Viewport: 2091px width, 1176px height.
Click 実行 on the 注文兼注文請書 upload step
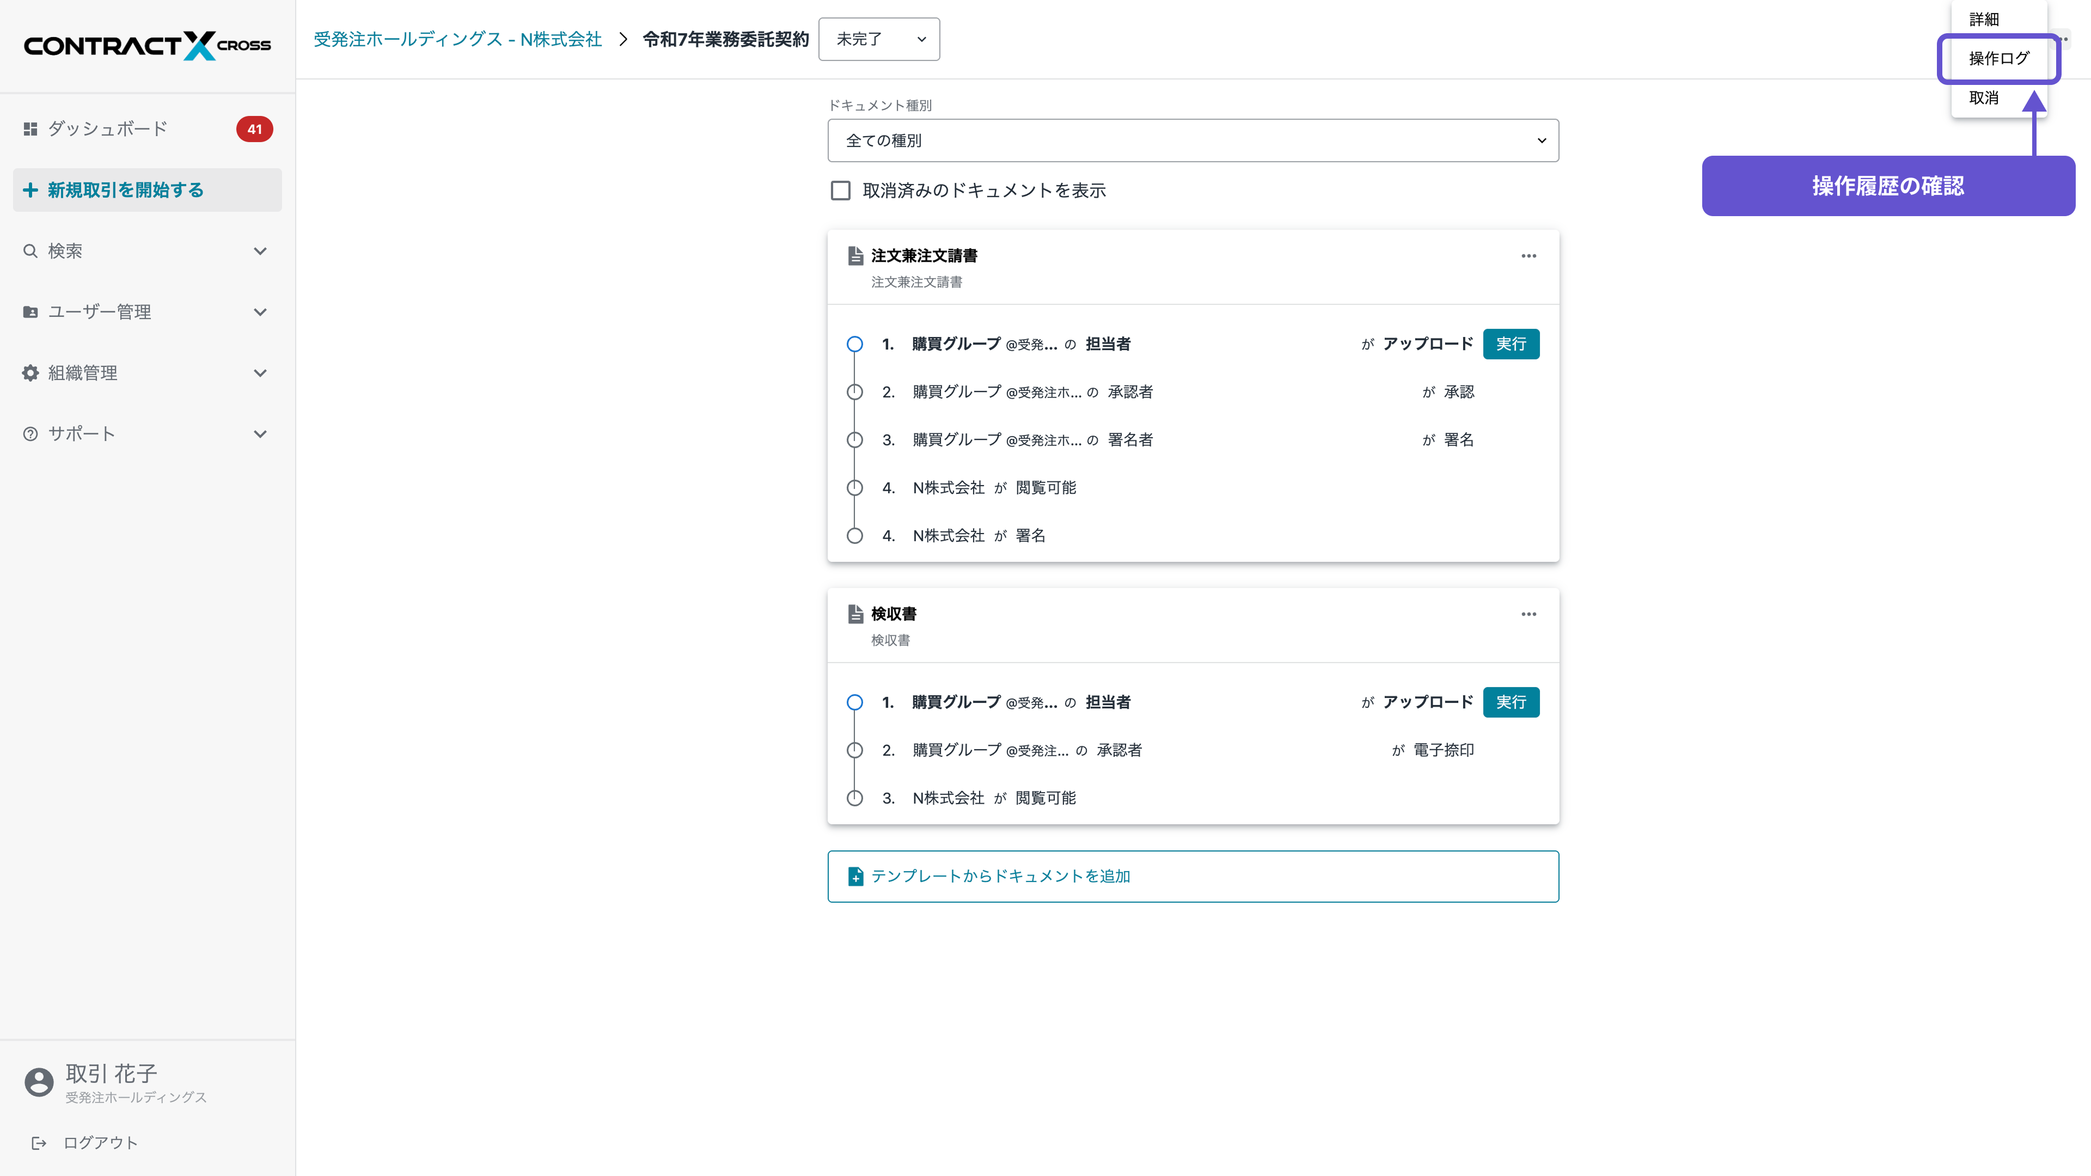(1511, 344)
